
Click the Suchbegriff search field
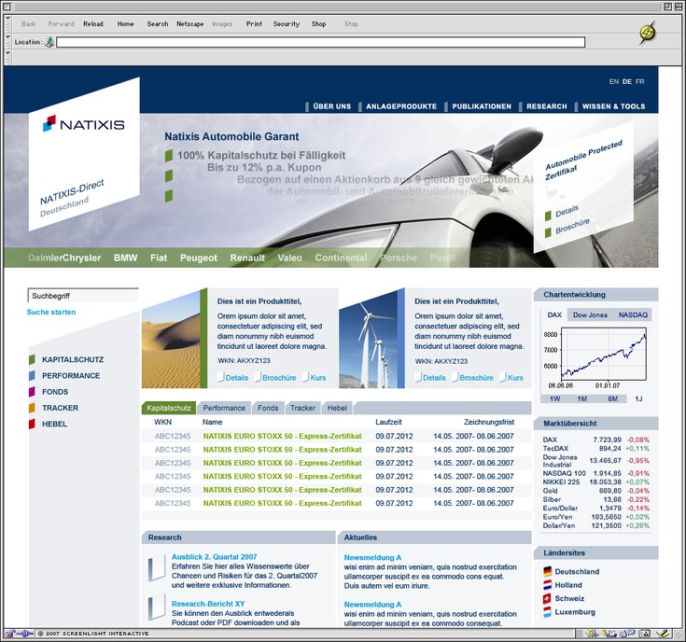[x=83, y=296]
